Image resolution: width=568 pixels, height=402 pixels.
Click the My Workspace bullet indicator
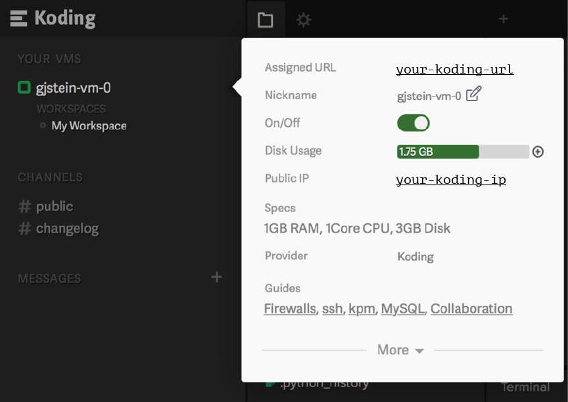(43, 125)
